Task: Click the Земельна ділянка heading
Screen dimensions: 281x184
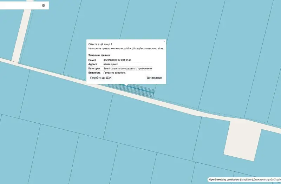Action: pyautogui.click(x=99, y=55)
